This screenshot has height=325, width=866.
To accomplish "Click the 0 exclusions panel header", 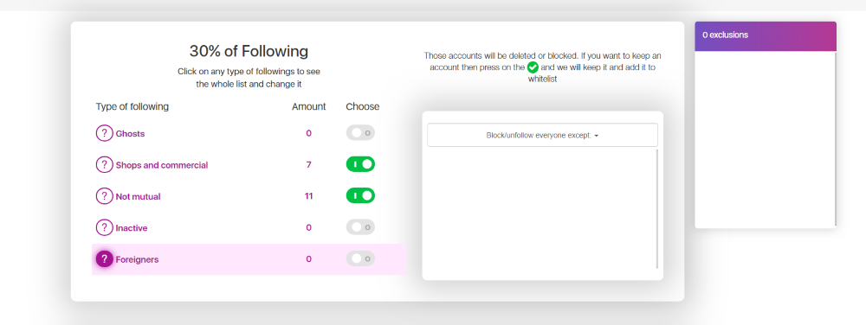I will coord(766,36).
